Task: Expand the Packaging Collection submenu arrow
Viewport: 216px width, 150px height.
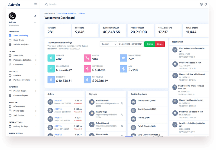Action: (36, 60)
